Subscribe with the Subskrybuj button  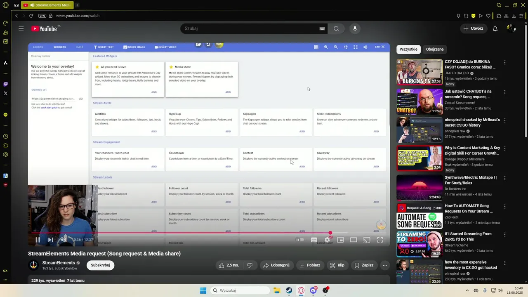100,265
